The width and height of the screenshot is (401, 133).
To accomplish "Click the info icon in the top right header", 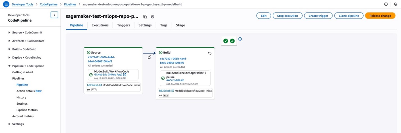I will [x=386, y=4].
